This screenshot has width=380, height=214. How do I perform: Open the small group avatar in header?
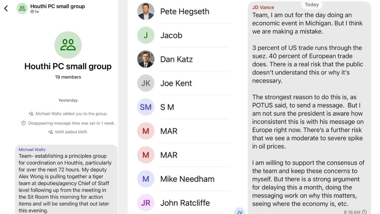(x=22, y=9)
